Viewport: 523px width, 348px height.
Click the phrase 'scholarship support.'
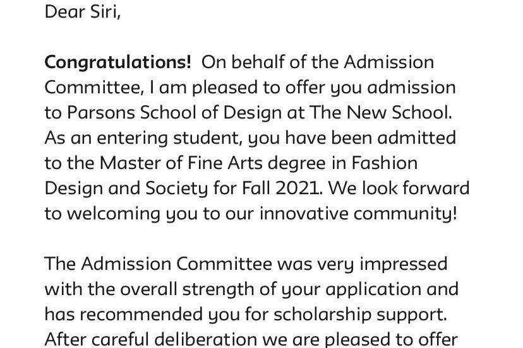click(360, 315)
